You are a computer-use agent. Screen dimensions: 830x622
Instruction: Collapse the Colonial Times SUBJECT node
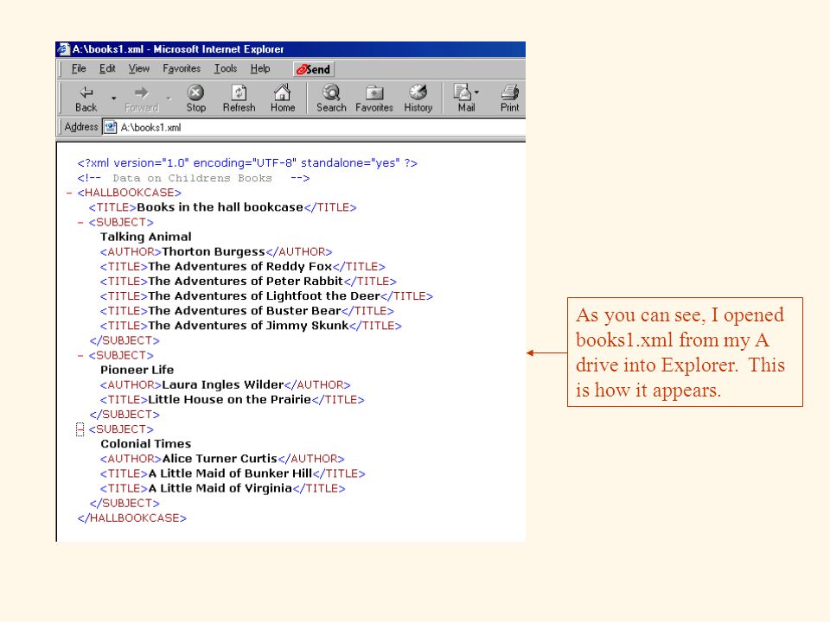80,429
